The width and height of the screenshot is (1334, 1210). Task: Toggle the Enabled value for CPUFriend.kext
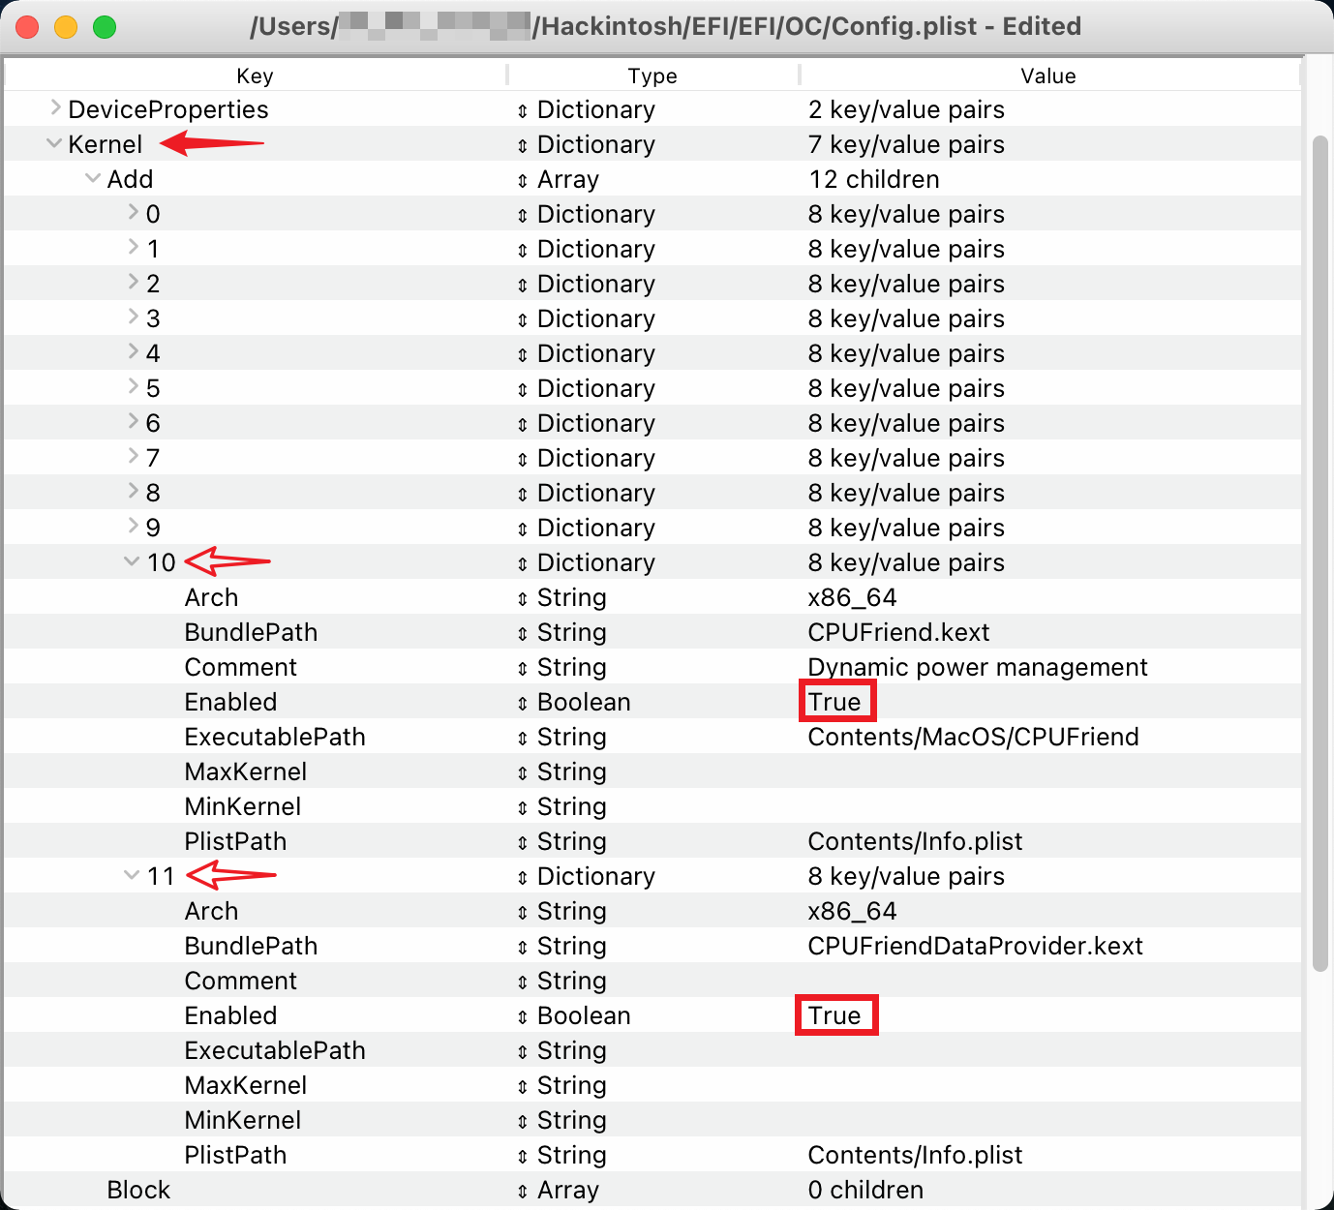click(836, 702)
